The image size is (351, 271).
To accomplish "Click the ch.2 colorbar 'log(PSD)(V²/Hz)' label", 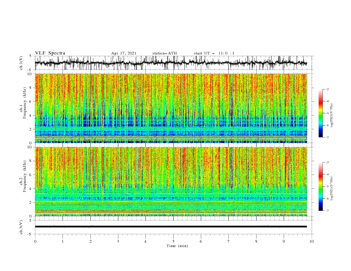I will click(x=331, y=189).
